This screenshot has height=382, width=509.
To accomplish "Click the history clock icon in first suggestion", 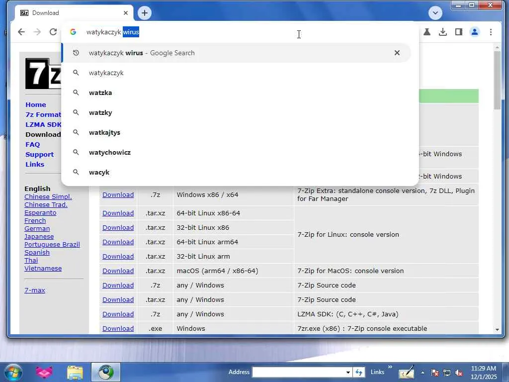I will point(76,53).
